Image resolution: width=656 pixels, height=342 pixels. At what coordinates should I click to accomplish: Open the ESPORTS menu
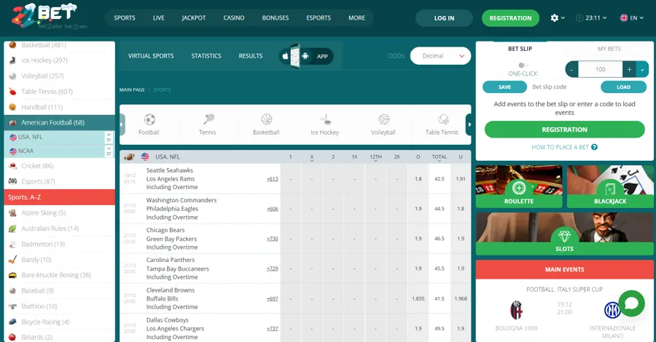[x=319, y=18]
